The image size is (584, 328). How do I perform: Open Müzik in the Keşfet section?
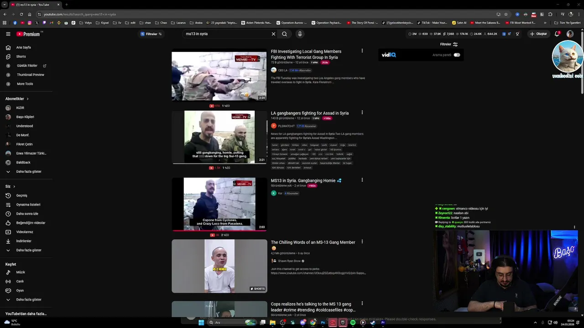pos(21,272)
